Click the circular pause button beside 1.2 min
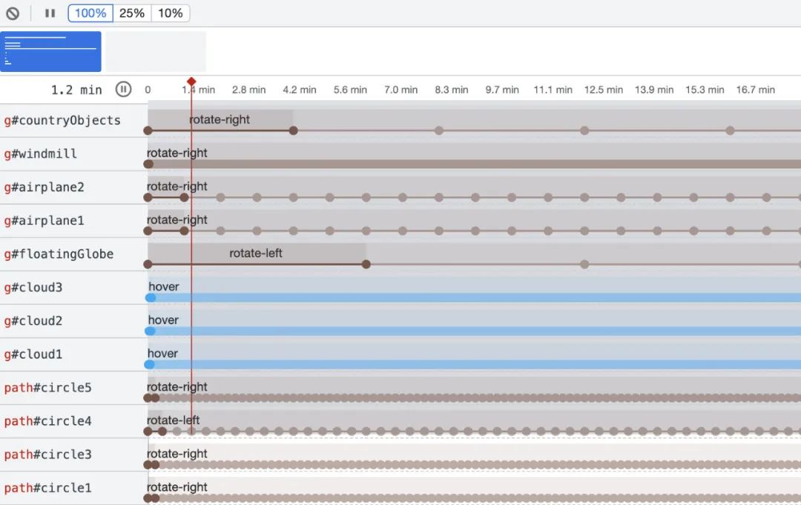 point(123,90)
